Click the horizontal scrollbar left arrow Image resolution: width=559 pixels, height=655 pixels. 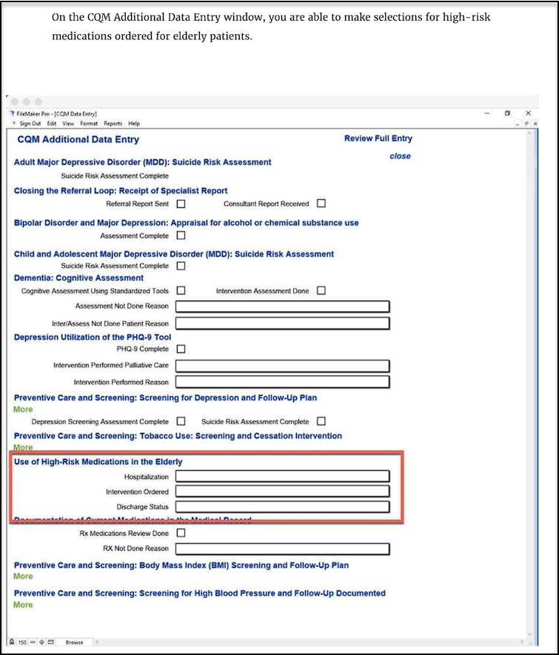point(97,642)
